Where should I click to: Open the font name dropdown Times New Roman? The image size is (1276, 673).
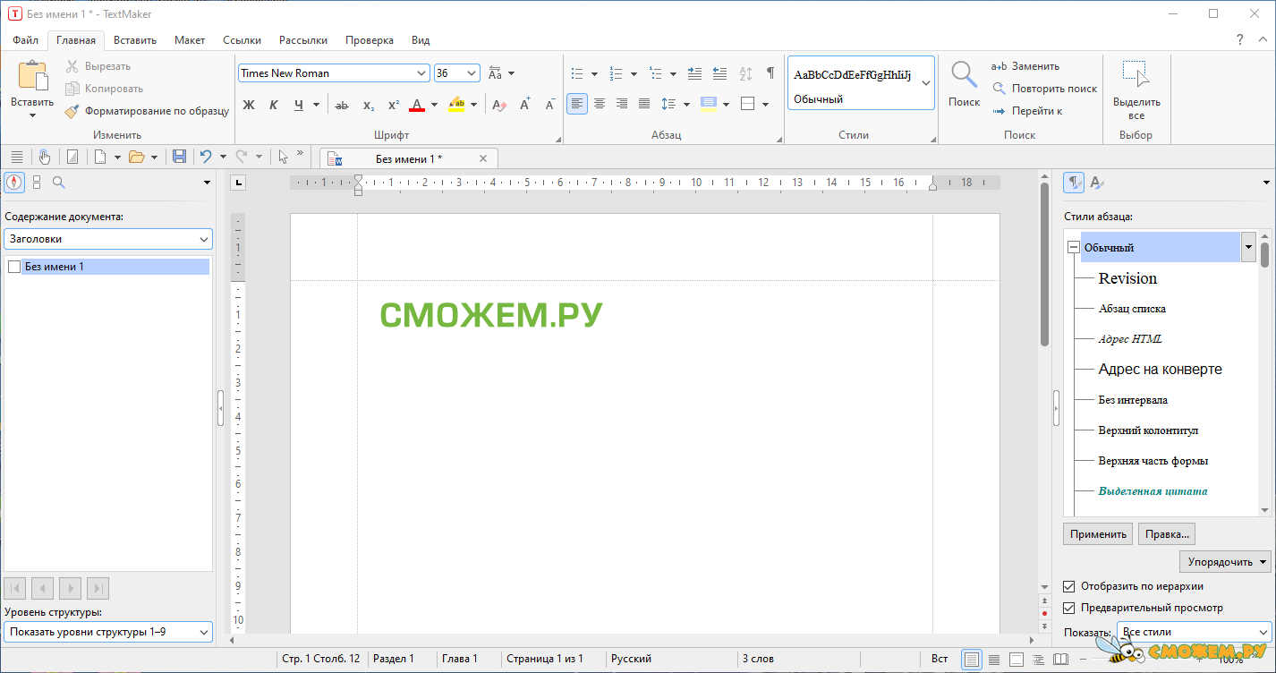tap(422, 73)
